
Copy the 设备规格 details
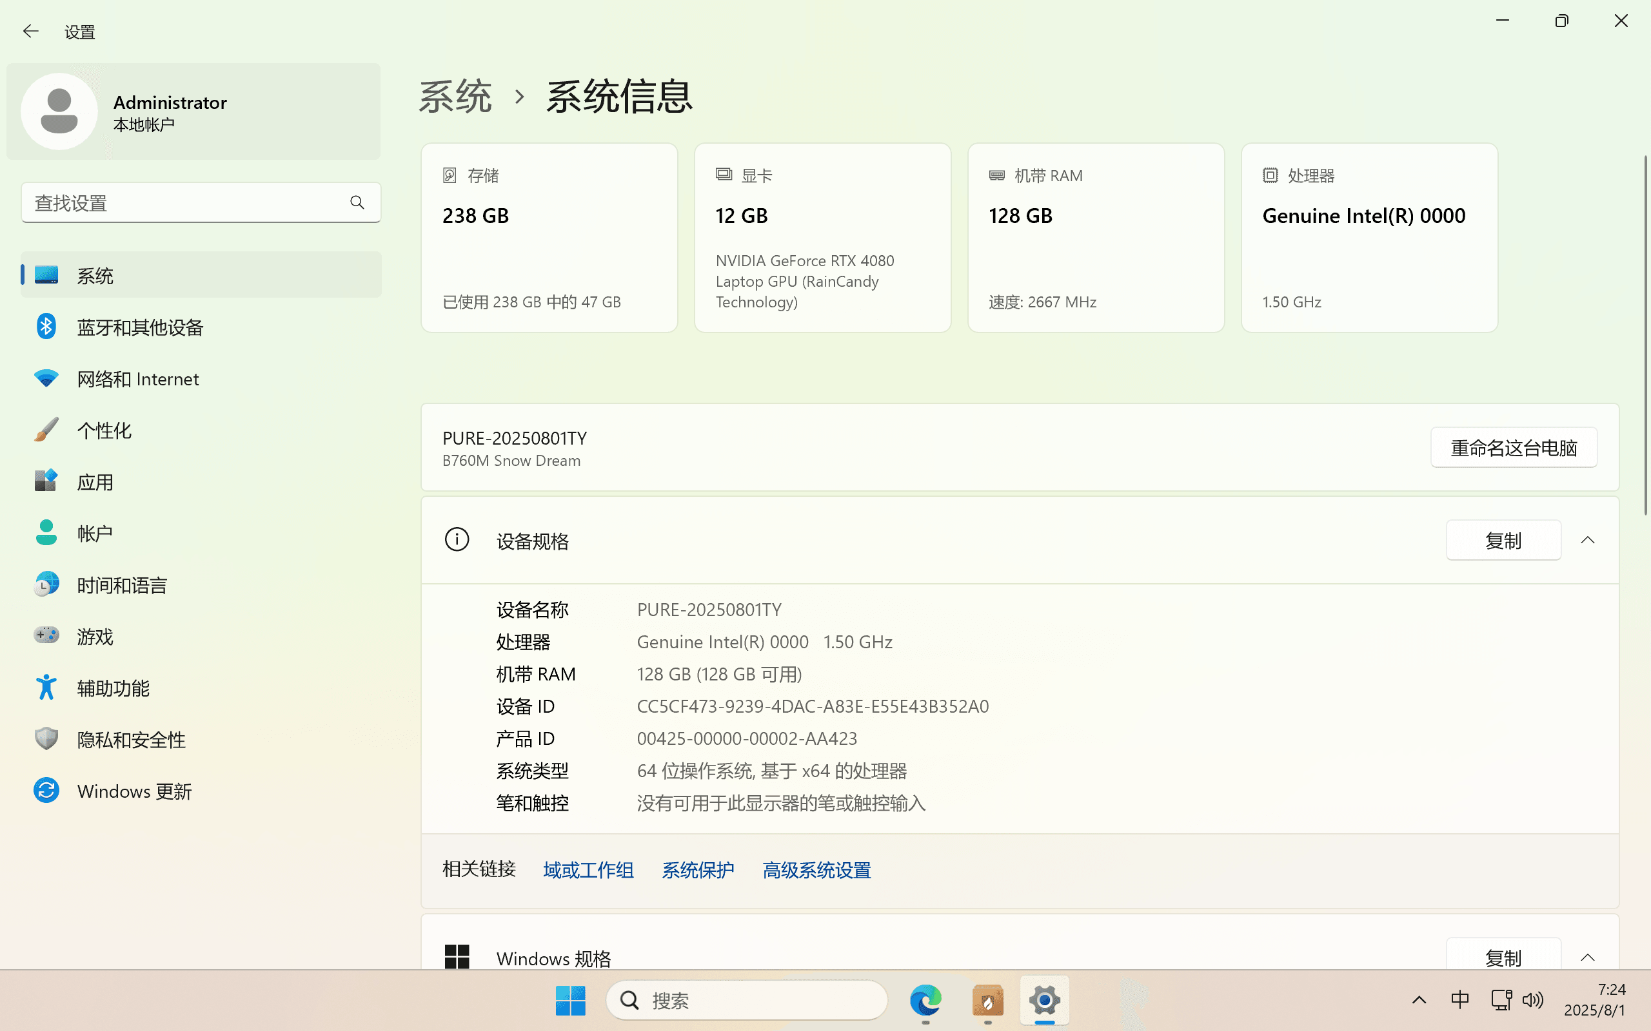coord(1504,541)
